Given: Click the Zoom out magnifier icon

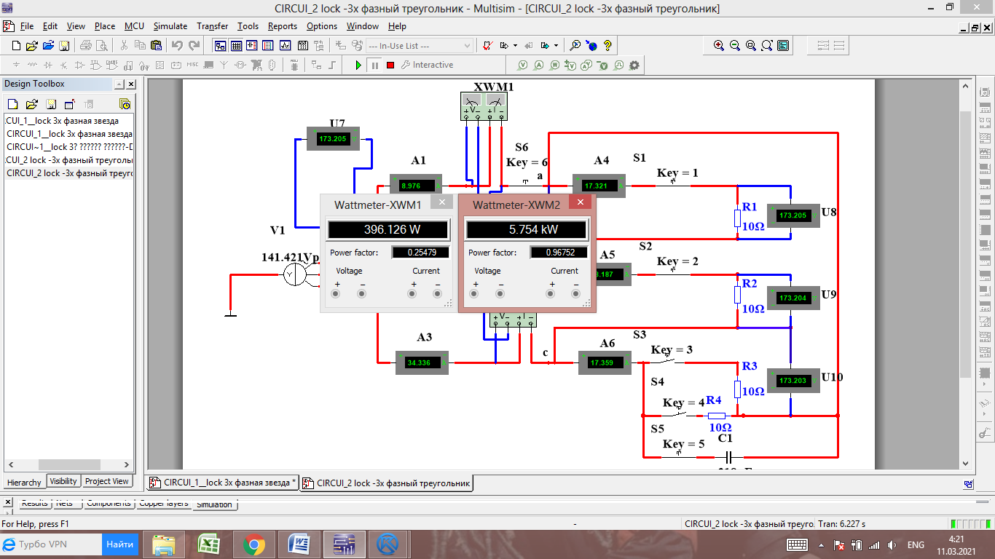Looking at the screenshot, I should coord(735,45).
